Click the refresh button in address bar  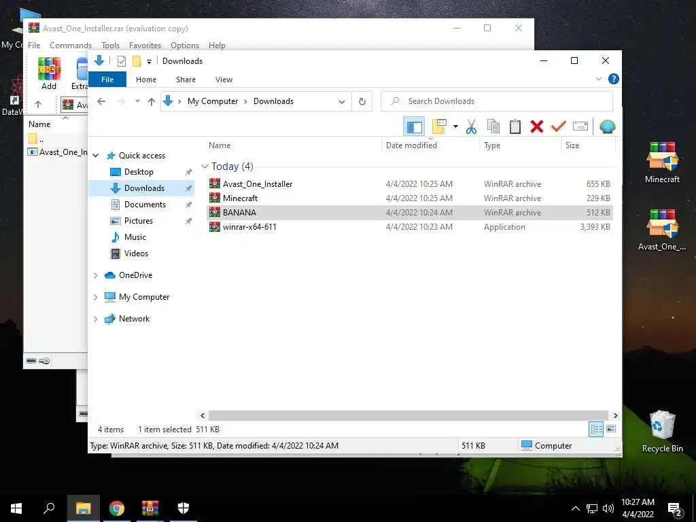(362, 102)
